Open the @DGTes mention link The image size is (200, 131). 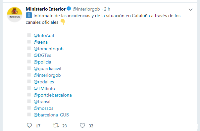pos(42,55)
